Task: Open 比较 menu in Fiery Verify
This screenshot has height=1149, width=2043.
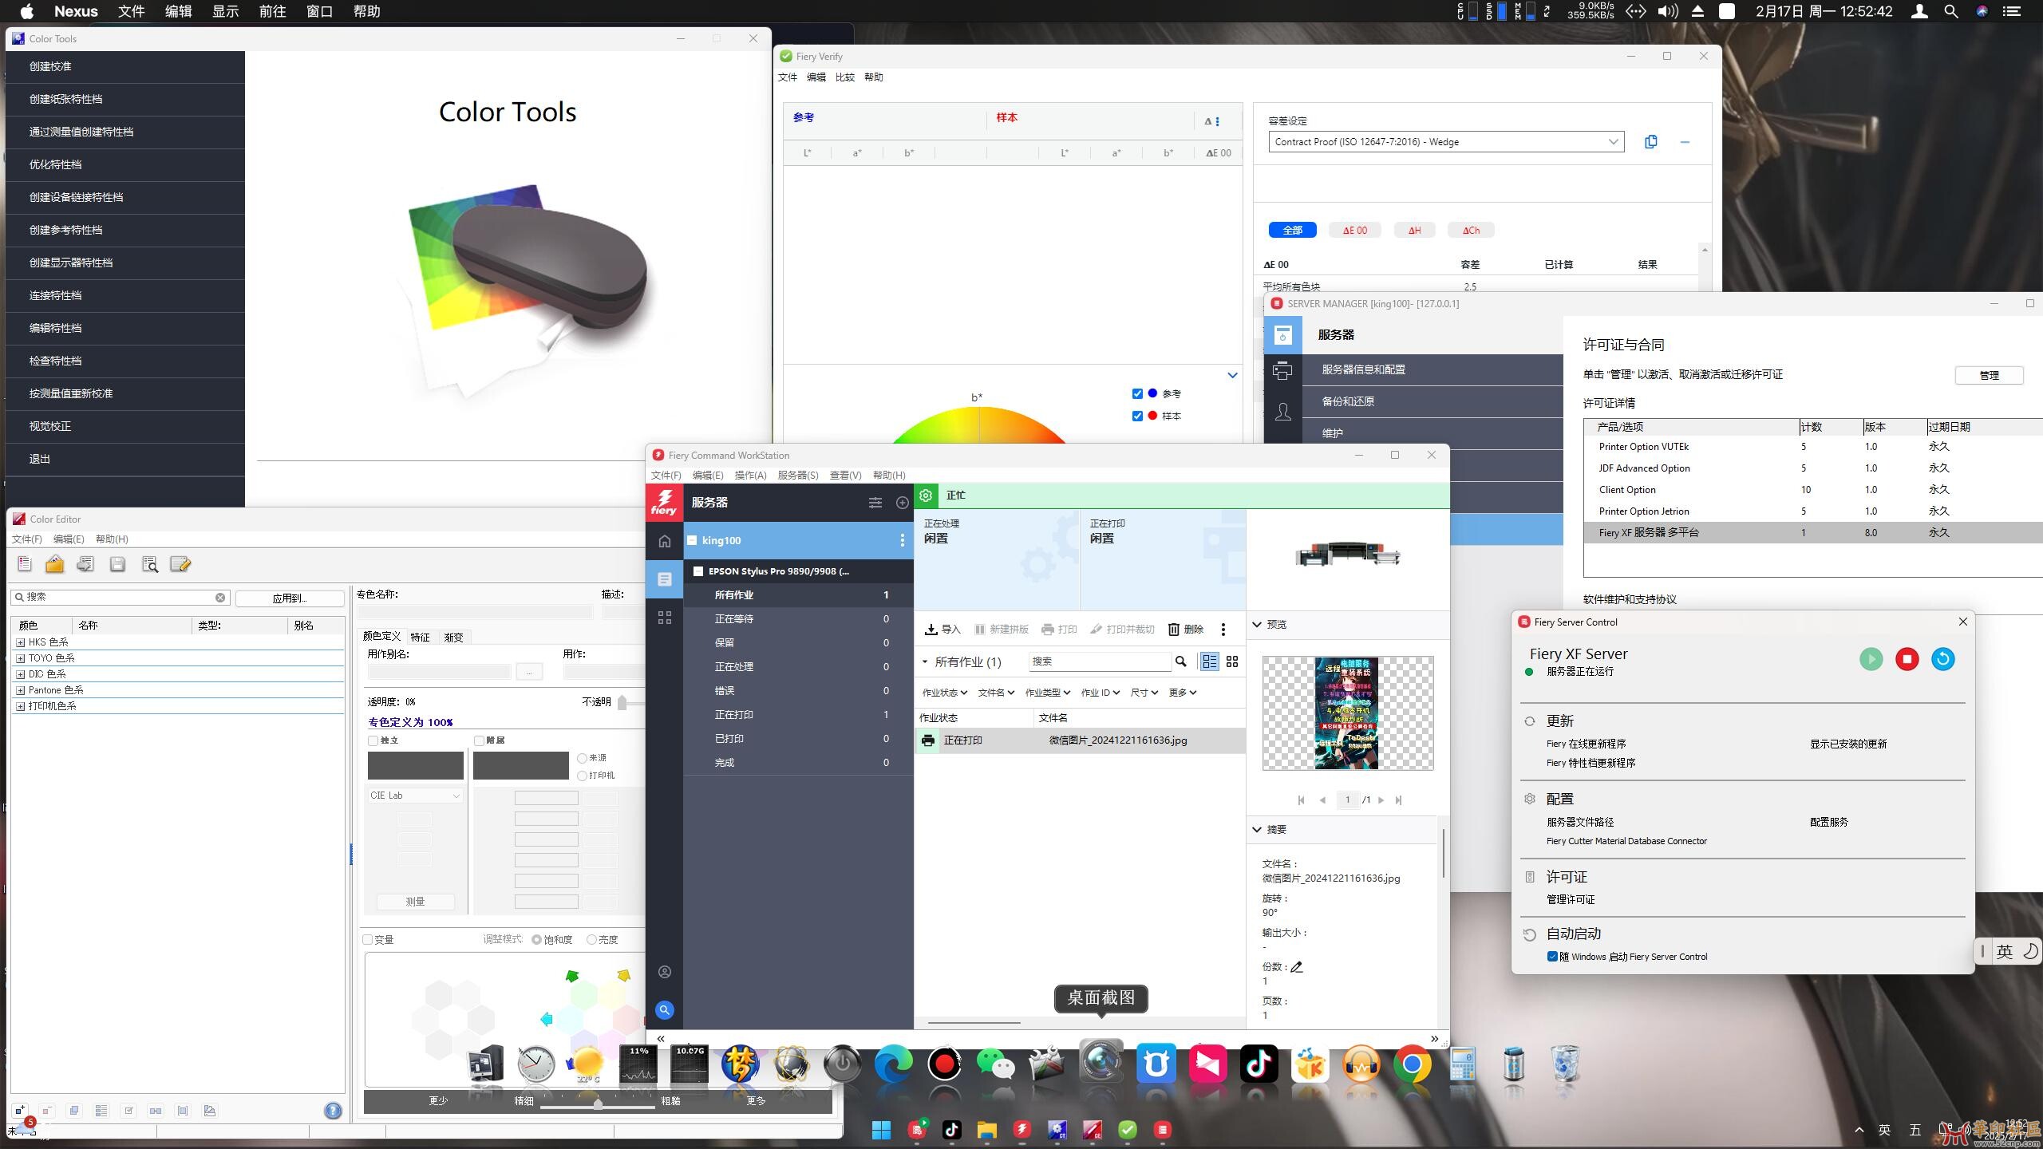Action: (844, 77)
